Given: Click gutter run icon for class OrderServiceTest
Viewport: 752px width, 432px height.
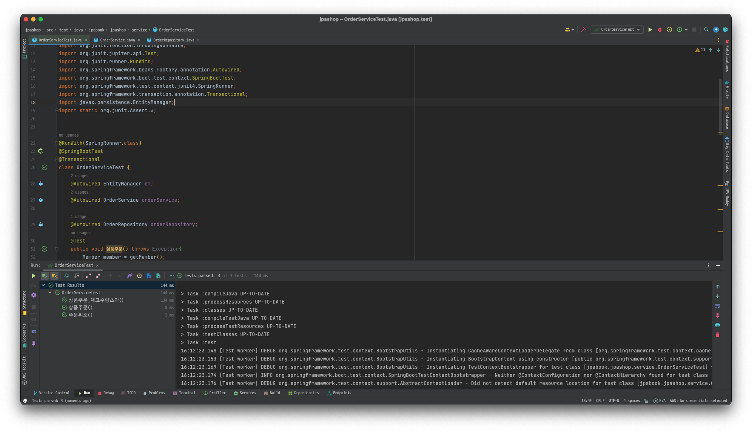Looking at the screenshot, I should [x=44, y=167].
